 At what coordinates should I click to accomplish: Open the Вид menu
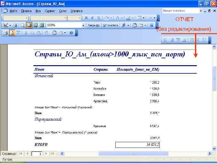point(38,11)
